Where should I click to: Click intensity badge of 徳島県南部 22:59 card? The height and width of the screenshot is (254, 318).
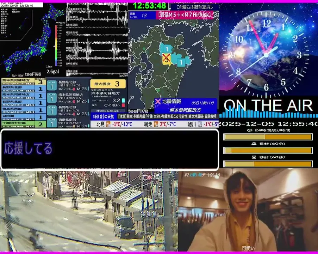52,123
